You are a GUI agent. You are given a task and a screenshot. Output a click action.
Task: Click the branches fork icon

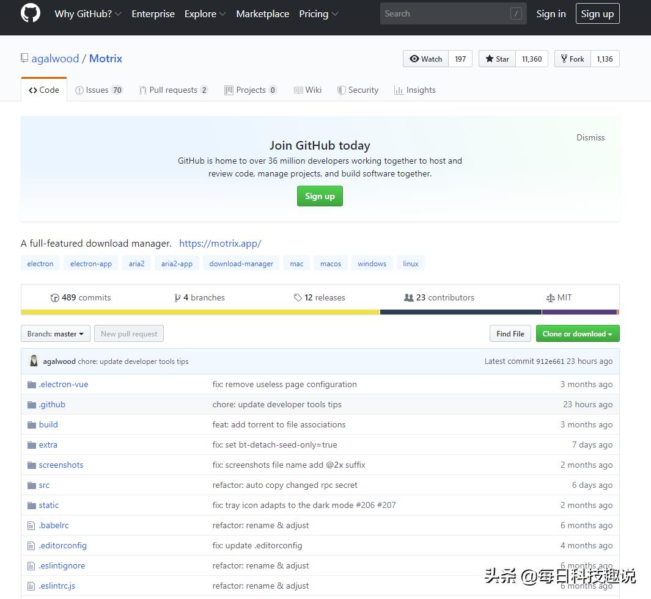177,298
